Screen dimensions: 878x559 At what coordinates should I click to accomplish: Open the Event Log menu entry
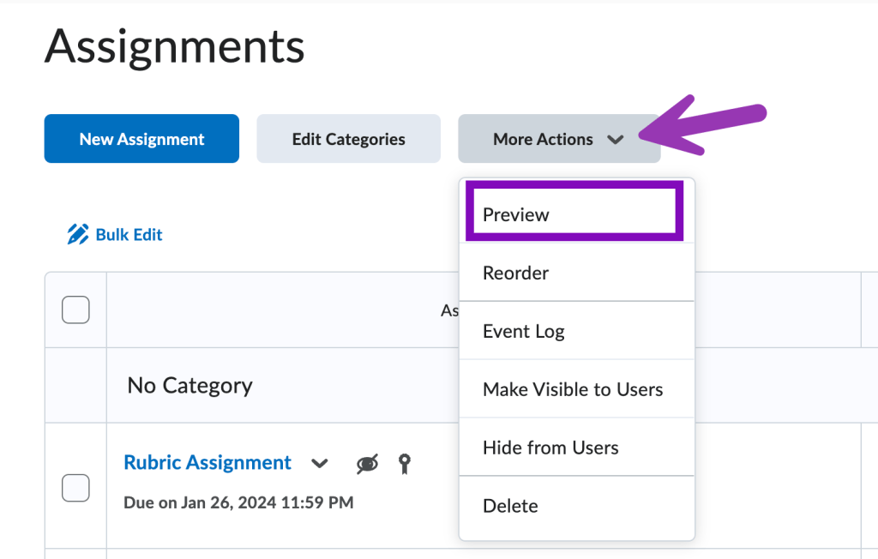point(576,331)
